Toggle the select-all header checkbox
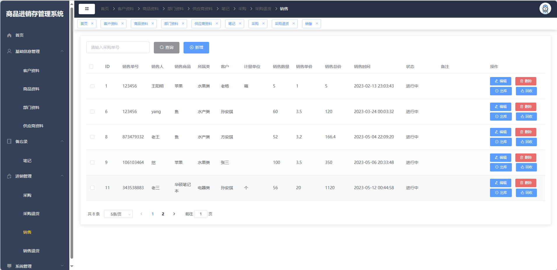557x270 pixels. 91,67
